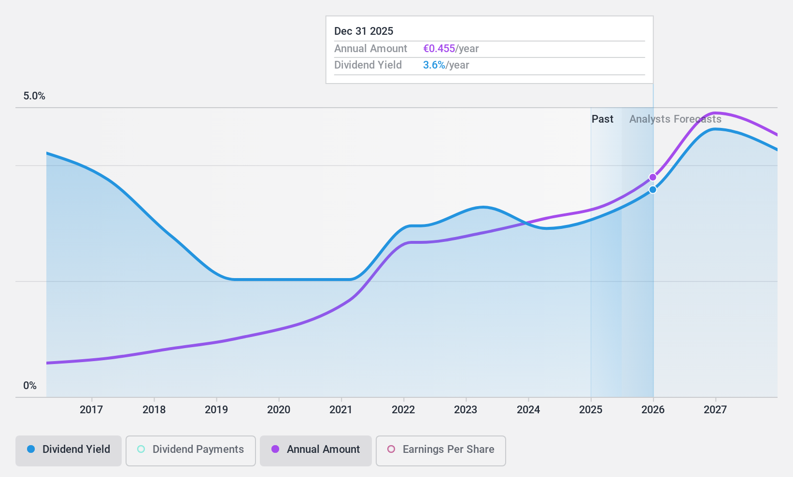Click the blue Dividend Yield data point
The image size is (793, 477).
click(x=653, y=190)
